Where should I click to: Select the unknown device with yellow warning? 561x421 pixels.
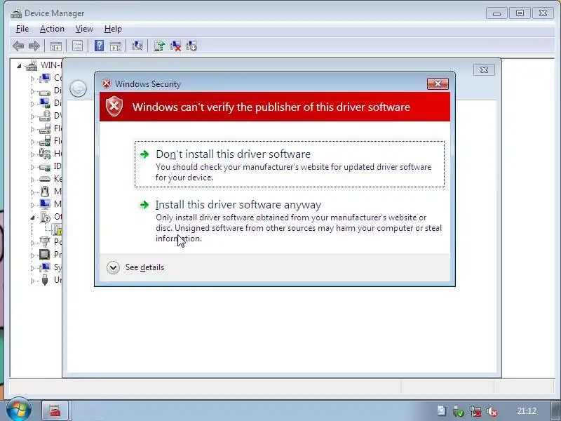[x=57, y=229]
